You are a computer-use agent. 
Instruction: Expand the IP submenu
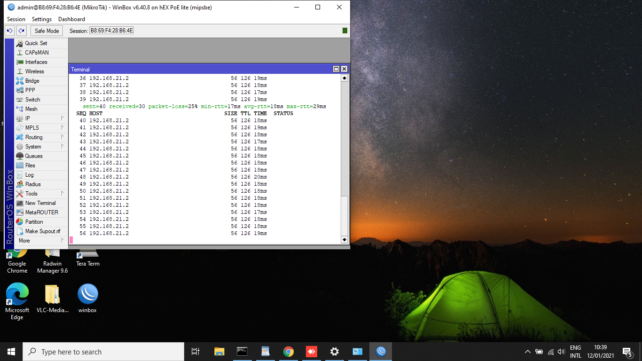click(40, 118)
